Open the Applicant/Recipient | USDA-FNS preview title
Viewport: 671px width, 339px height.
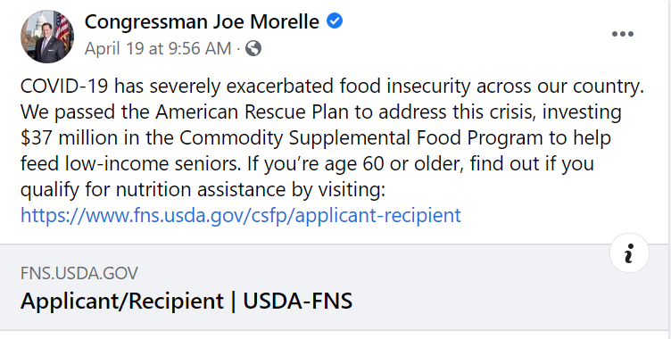coord(186,301)
